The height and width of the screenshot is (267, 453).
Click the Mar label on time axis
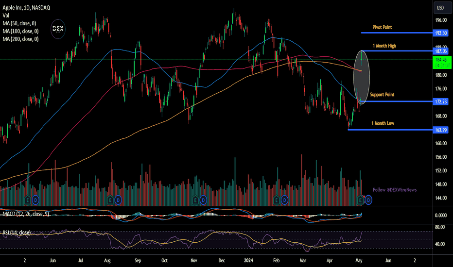click(303, 260)
